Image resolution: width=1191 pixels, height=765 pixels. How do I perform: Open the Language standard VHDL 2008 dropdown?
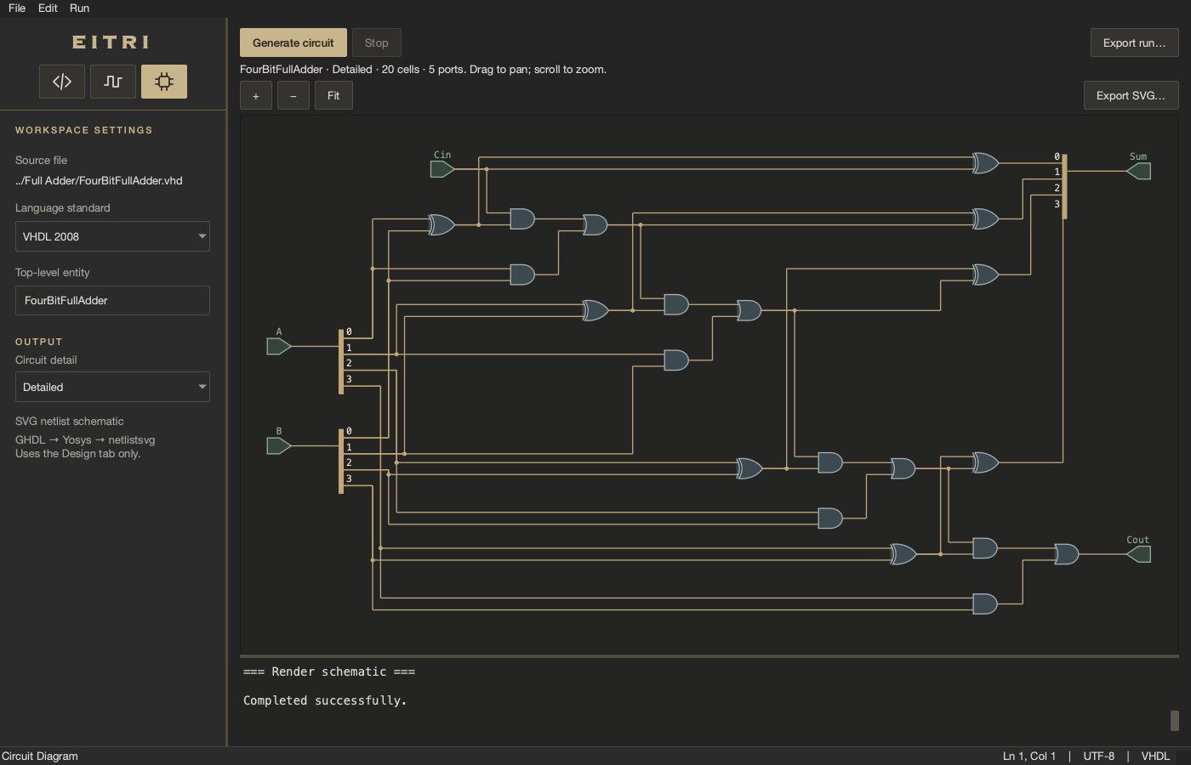[112, 236]
